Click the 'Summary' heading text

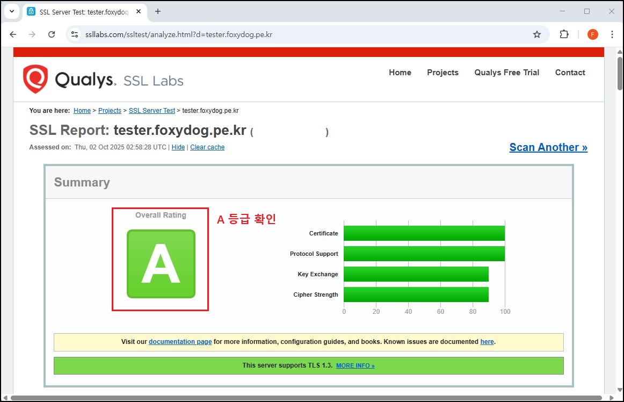pyautogui.click(x=82, y=182)
